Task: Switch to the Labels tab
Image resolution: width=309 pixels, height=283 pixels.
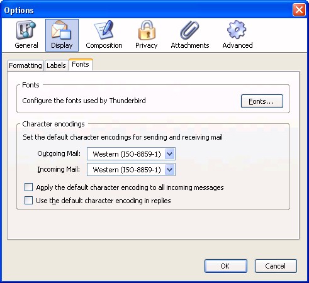Action: [56, 65]
